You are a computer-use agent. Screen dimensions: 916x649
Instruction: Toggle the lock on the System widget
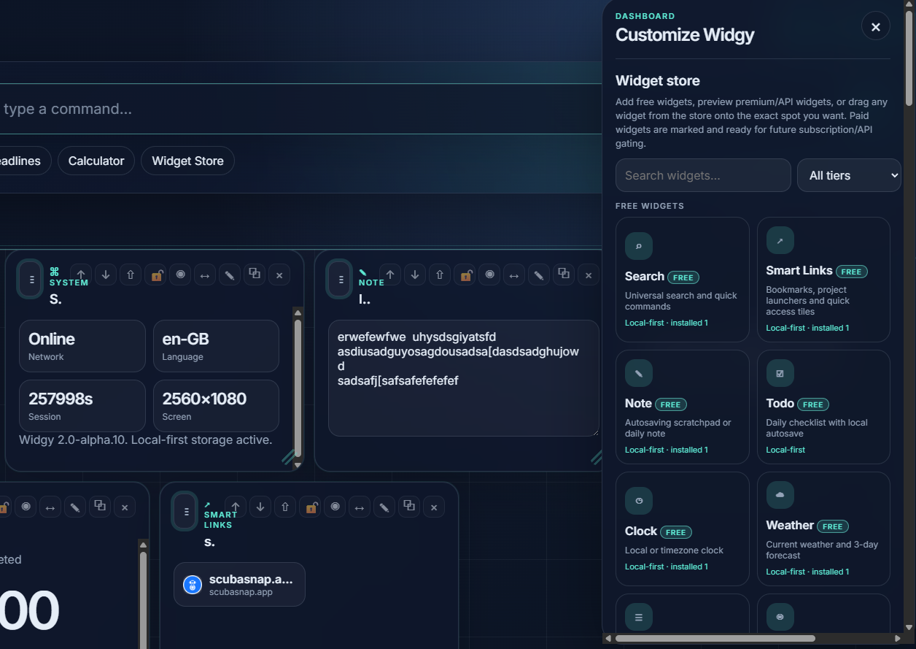coord(155,274)
